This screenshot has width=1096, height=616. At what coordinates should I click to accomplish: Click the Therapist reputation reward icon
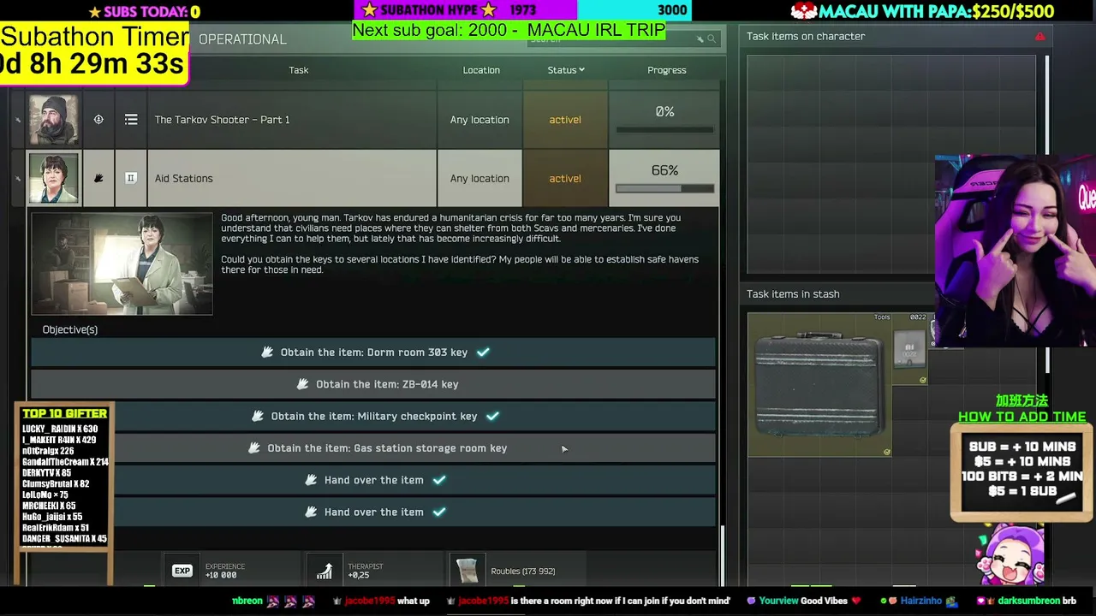coord(325,571)
